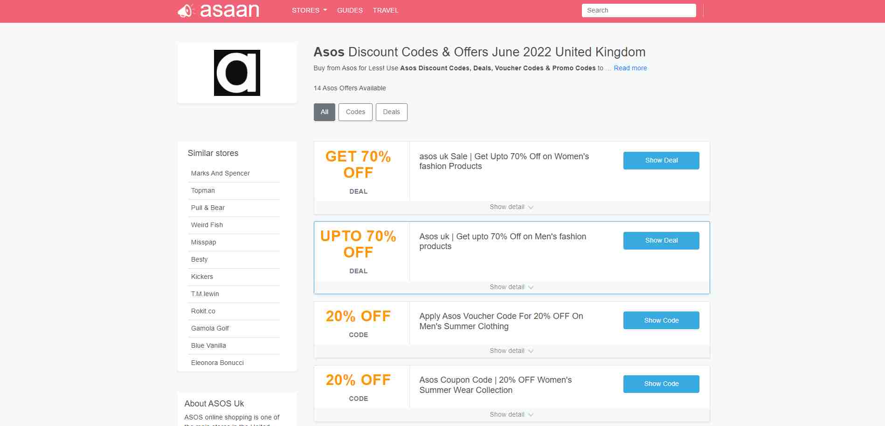The image size is (885, 426).
Task: Open the TRAVEL section
Action: [x=386, y=10]
